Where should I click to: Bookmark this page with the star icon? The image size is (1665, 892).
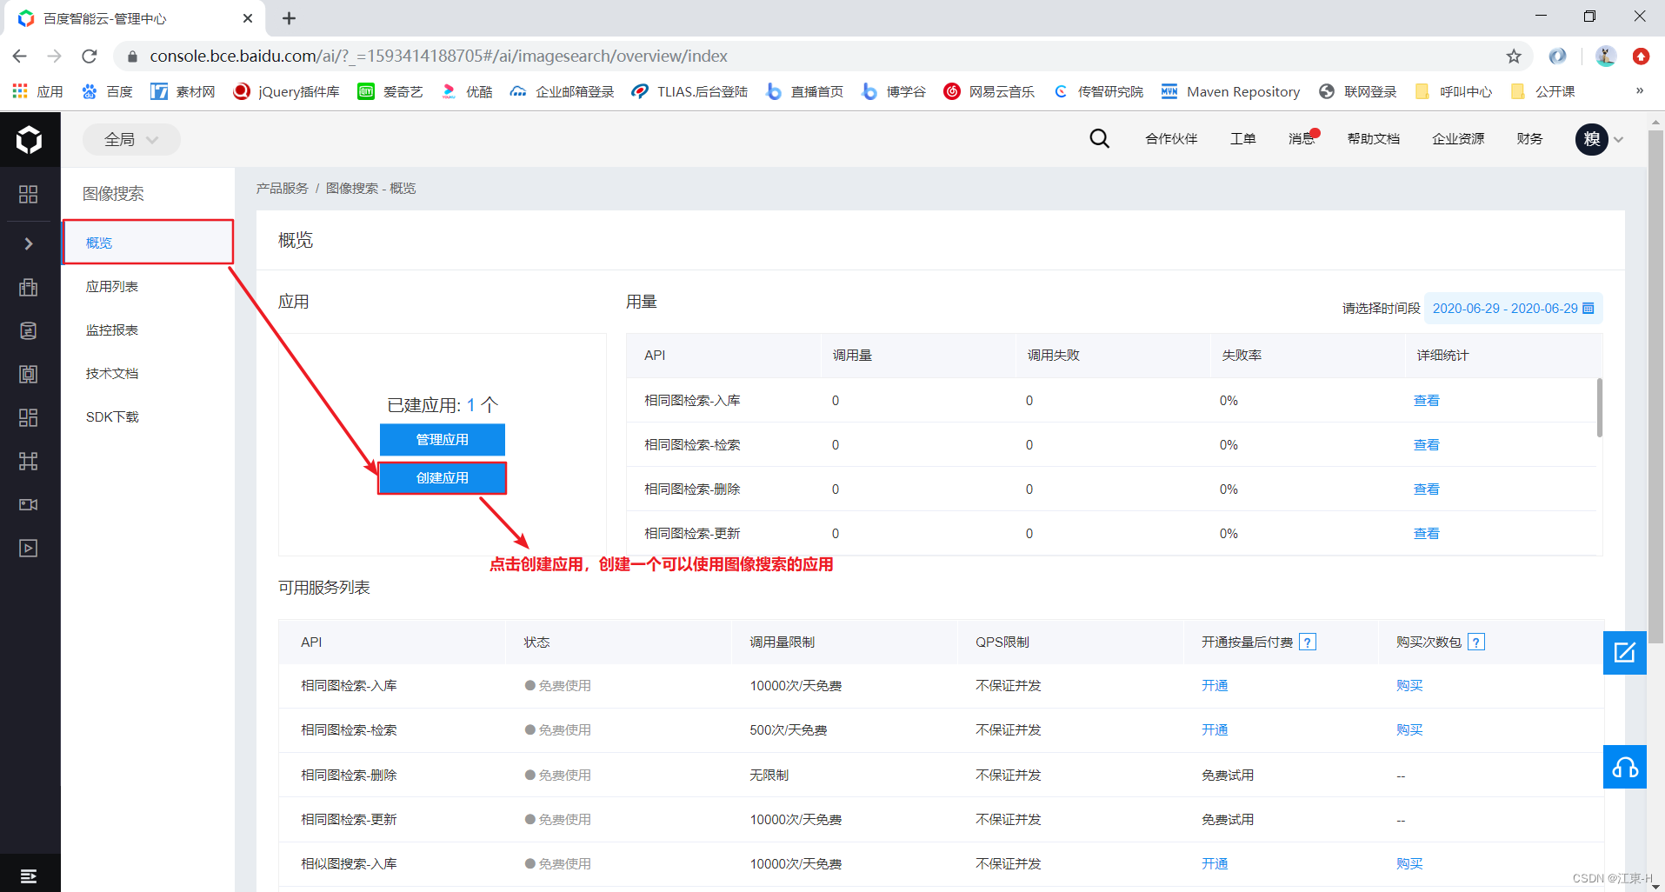pos(1514,56)
